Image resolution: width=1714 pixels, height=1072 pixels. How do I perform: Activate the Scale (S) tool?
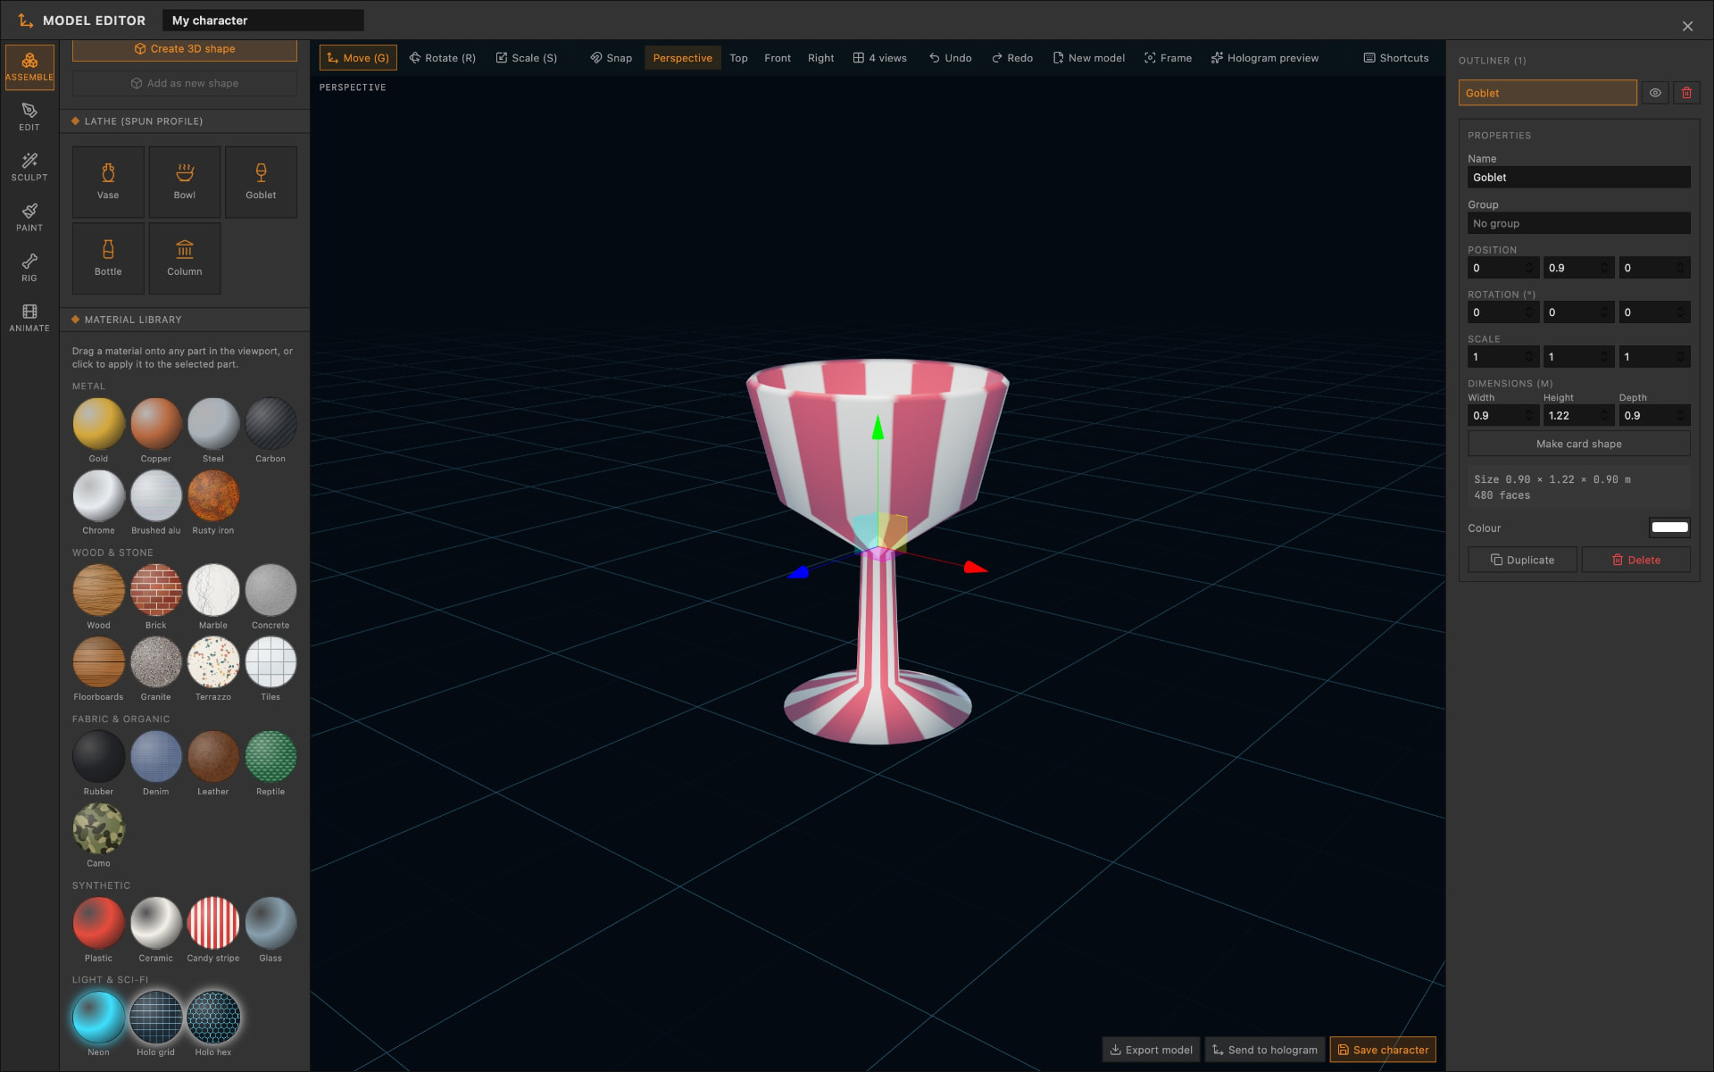click(x=527, y=58)
